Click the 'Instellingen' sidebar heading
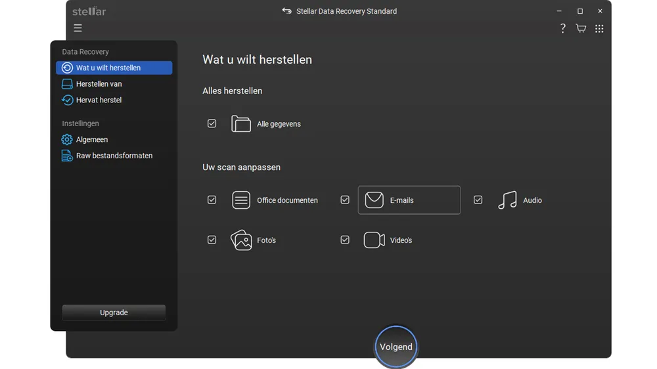The image size is (657, 369). click(x=80, y=123)
